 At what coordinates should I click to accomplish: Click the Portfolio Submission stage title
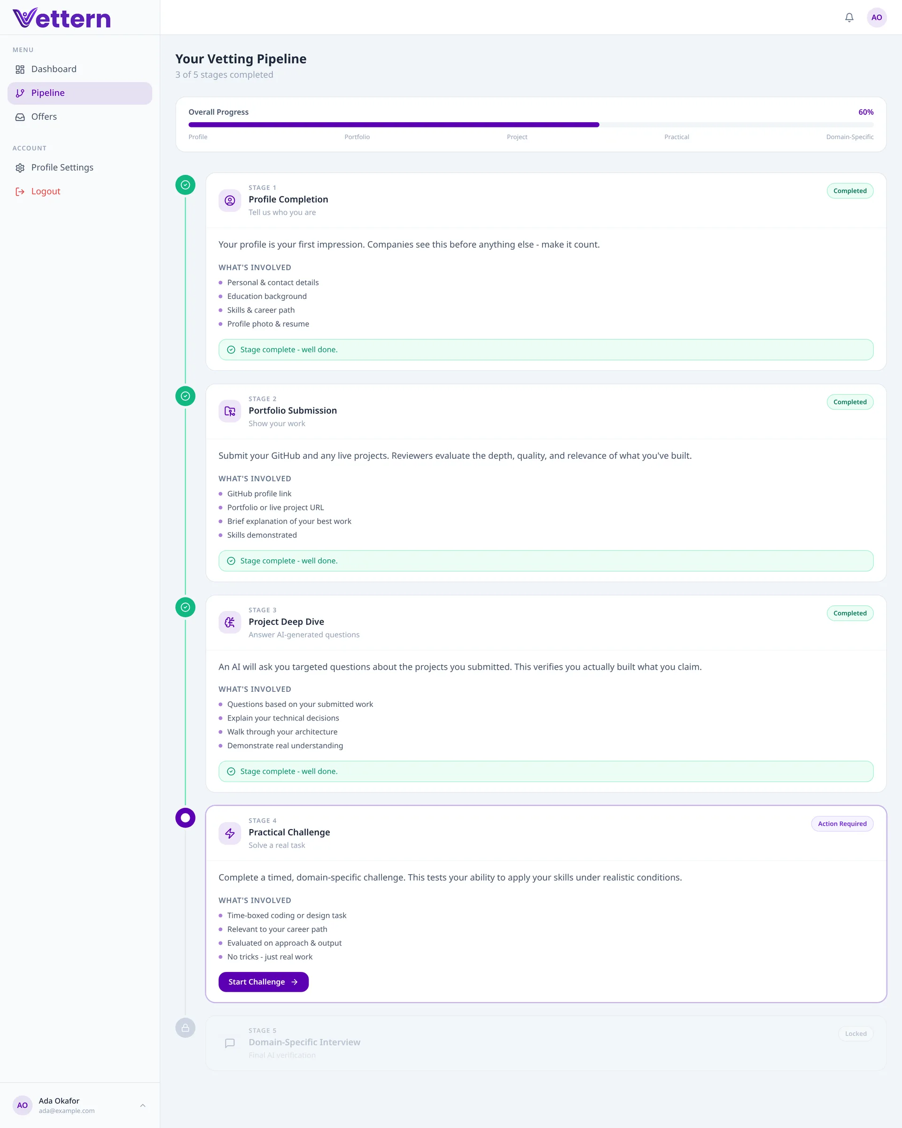pyautogui.click(x=292, y=411)
